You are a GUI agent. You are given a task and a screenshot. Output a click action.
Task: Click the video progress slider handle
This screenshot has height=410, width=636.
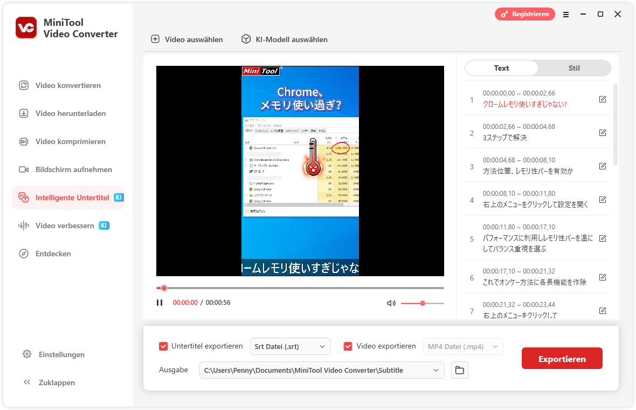(164, 288)
